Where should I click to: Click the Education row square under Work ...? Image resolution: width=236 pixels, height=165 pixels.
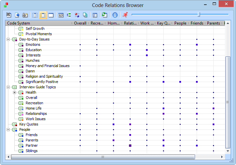[147, 50]
